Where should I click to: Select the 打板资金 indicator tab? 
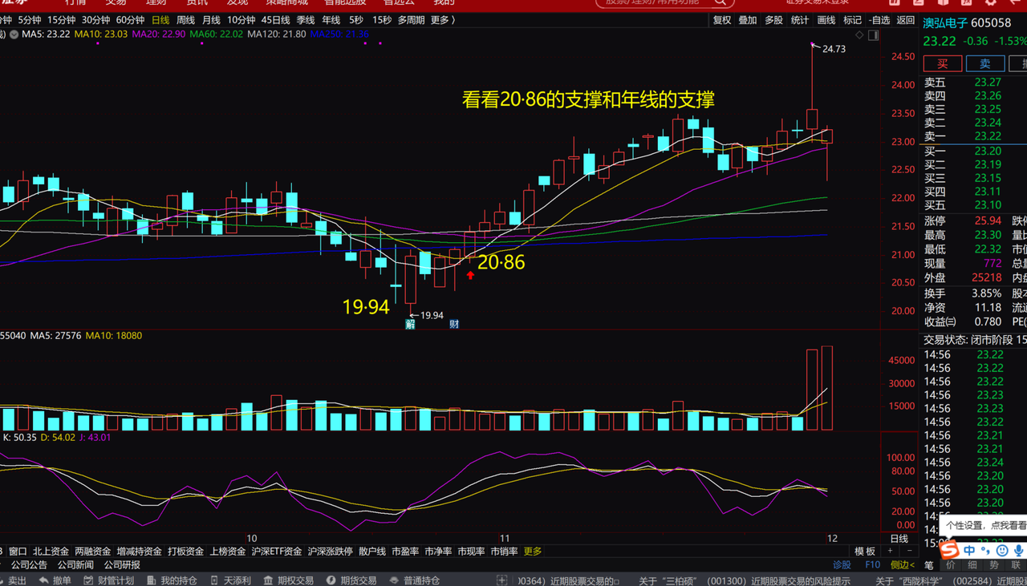[x=186, y=552]
